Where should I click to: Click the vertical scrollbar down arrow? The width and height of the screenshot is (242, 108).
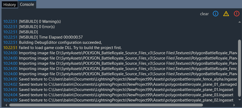[240, 100]
